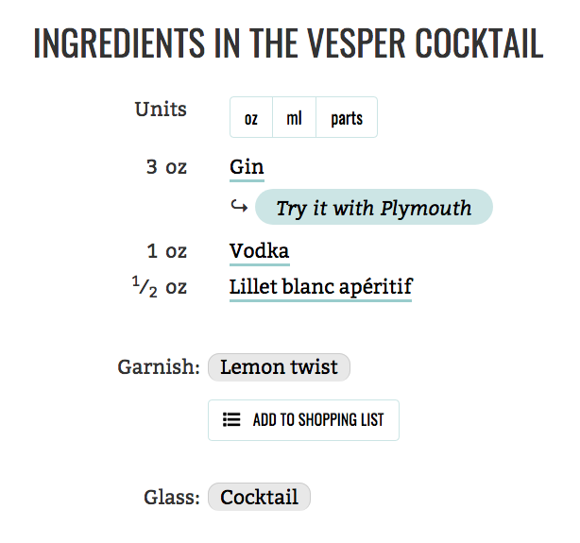The height and width of the screenshot is (543, 580).
Task: Open the Lillet blanc apéritif link
Action: [320, 286]
